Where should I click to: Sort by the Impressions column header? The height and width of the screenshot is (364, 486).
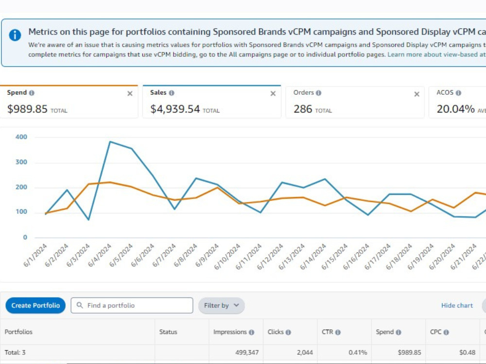(230, 332)
